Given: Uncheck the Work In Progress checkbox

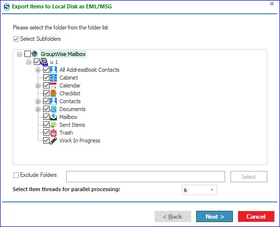Looking at the screenshot, I should point(46,141).
